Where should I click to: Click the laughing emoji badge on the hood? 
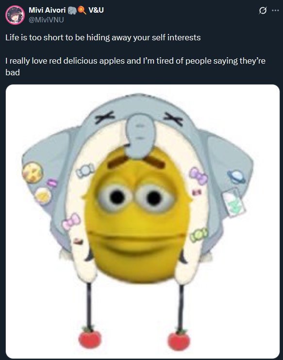coord(33,172)
